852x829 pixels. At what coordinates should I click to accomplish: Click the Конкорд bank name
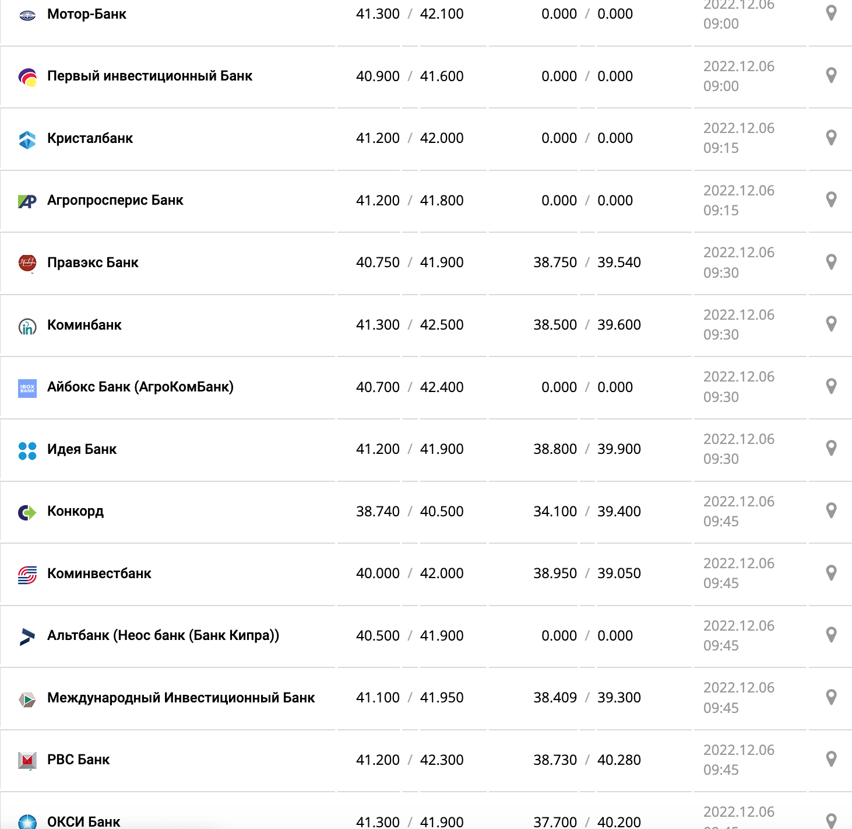[75, 511]
